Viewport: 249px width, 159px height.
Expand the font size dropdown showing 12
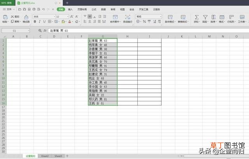pos(68,16)
